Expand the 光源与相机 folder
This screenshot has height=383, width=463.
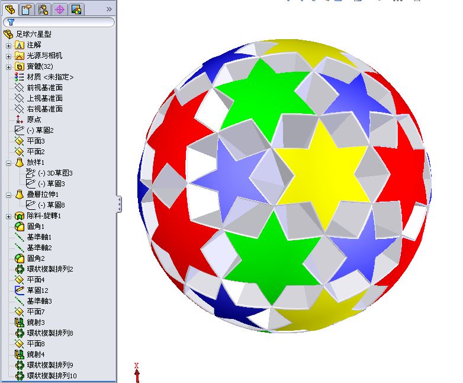[8, 56]
